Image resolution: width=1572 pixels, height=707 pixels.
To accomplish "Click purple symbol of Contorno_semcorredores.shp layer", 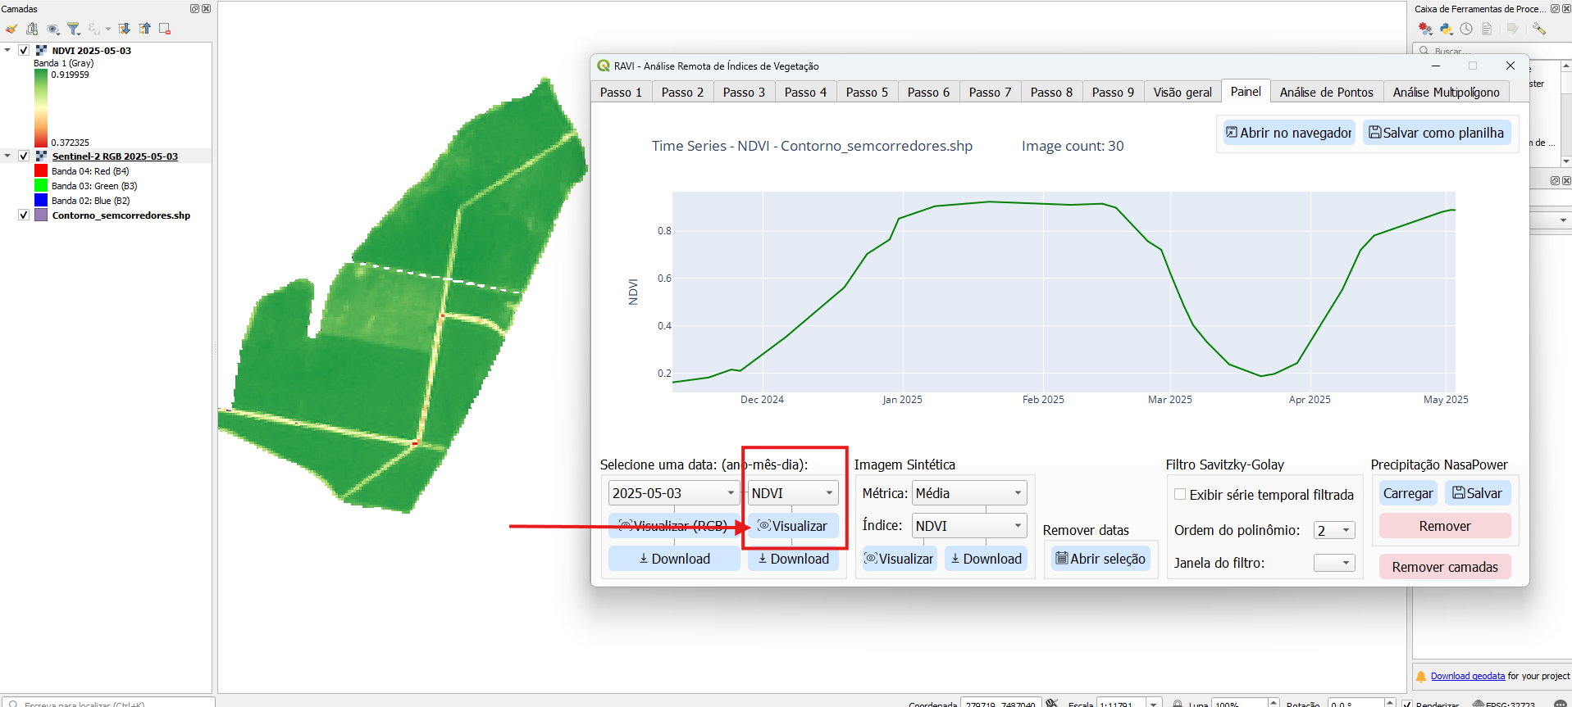I will (x=41, y=215).
